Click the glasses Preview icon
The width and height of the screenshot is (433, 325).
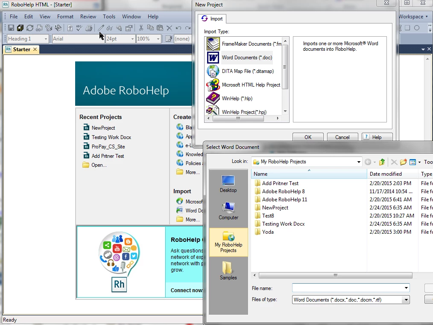110,28
